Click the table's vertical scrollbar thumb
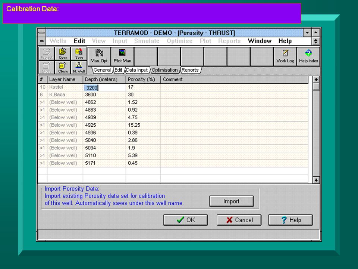The width and height of the screenshot is (358, 269). (316, 87)
